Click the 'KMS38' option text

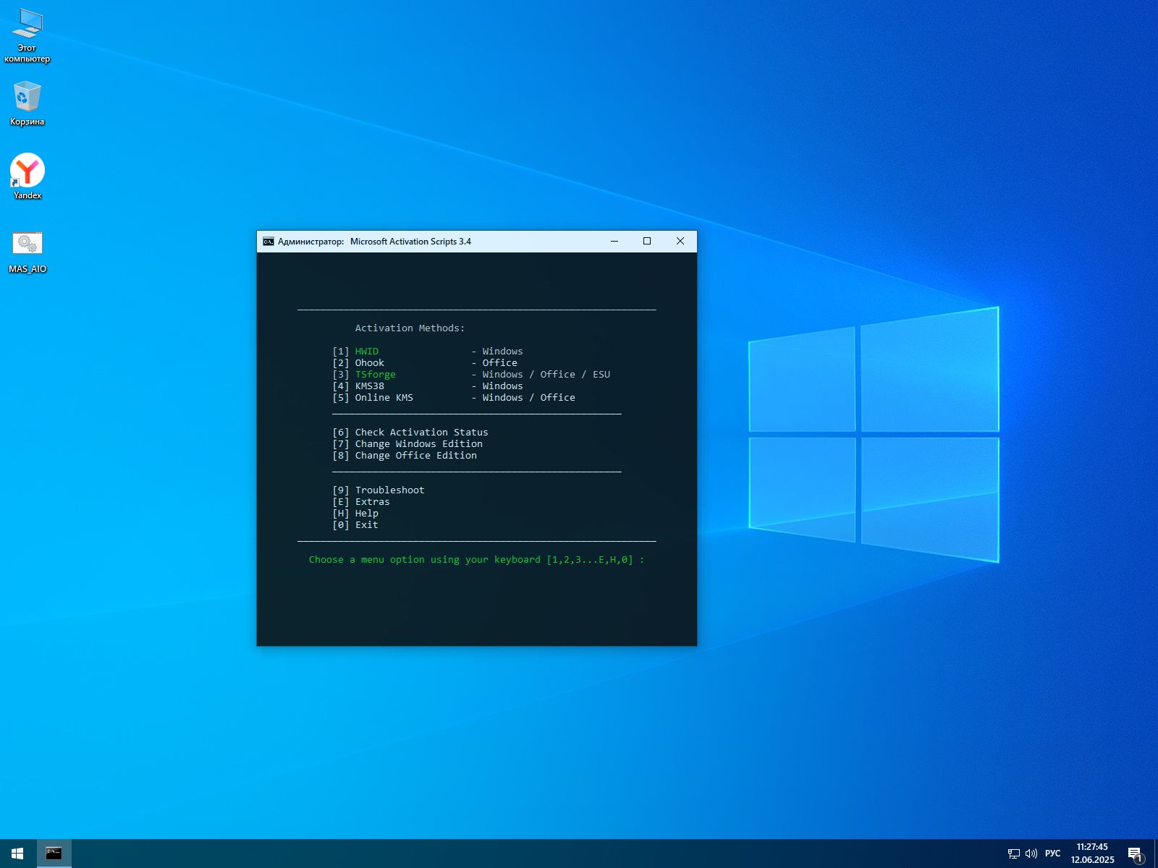369,386
